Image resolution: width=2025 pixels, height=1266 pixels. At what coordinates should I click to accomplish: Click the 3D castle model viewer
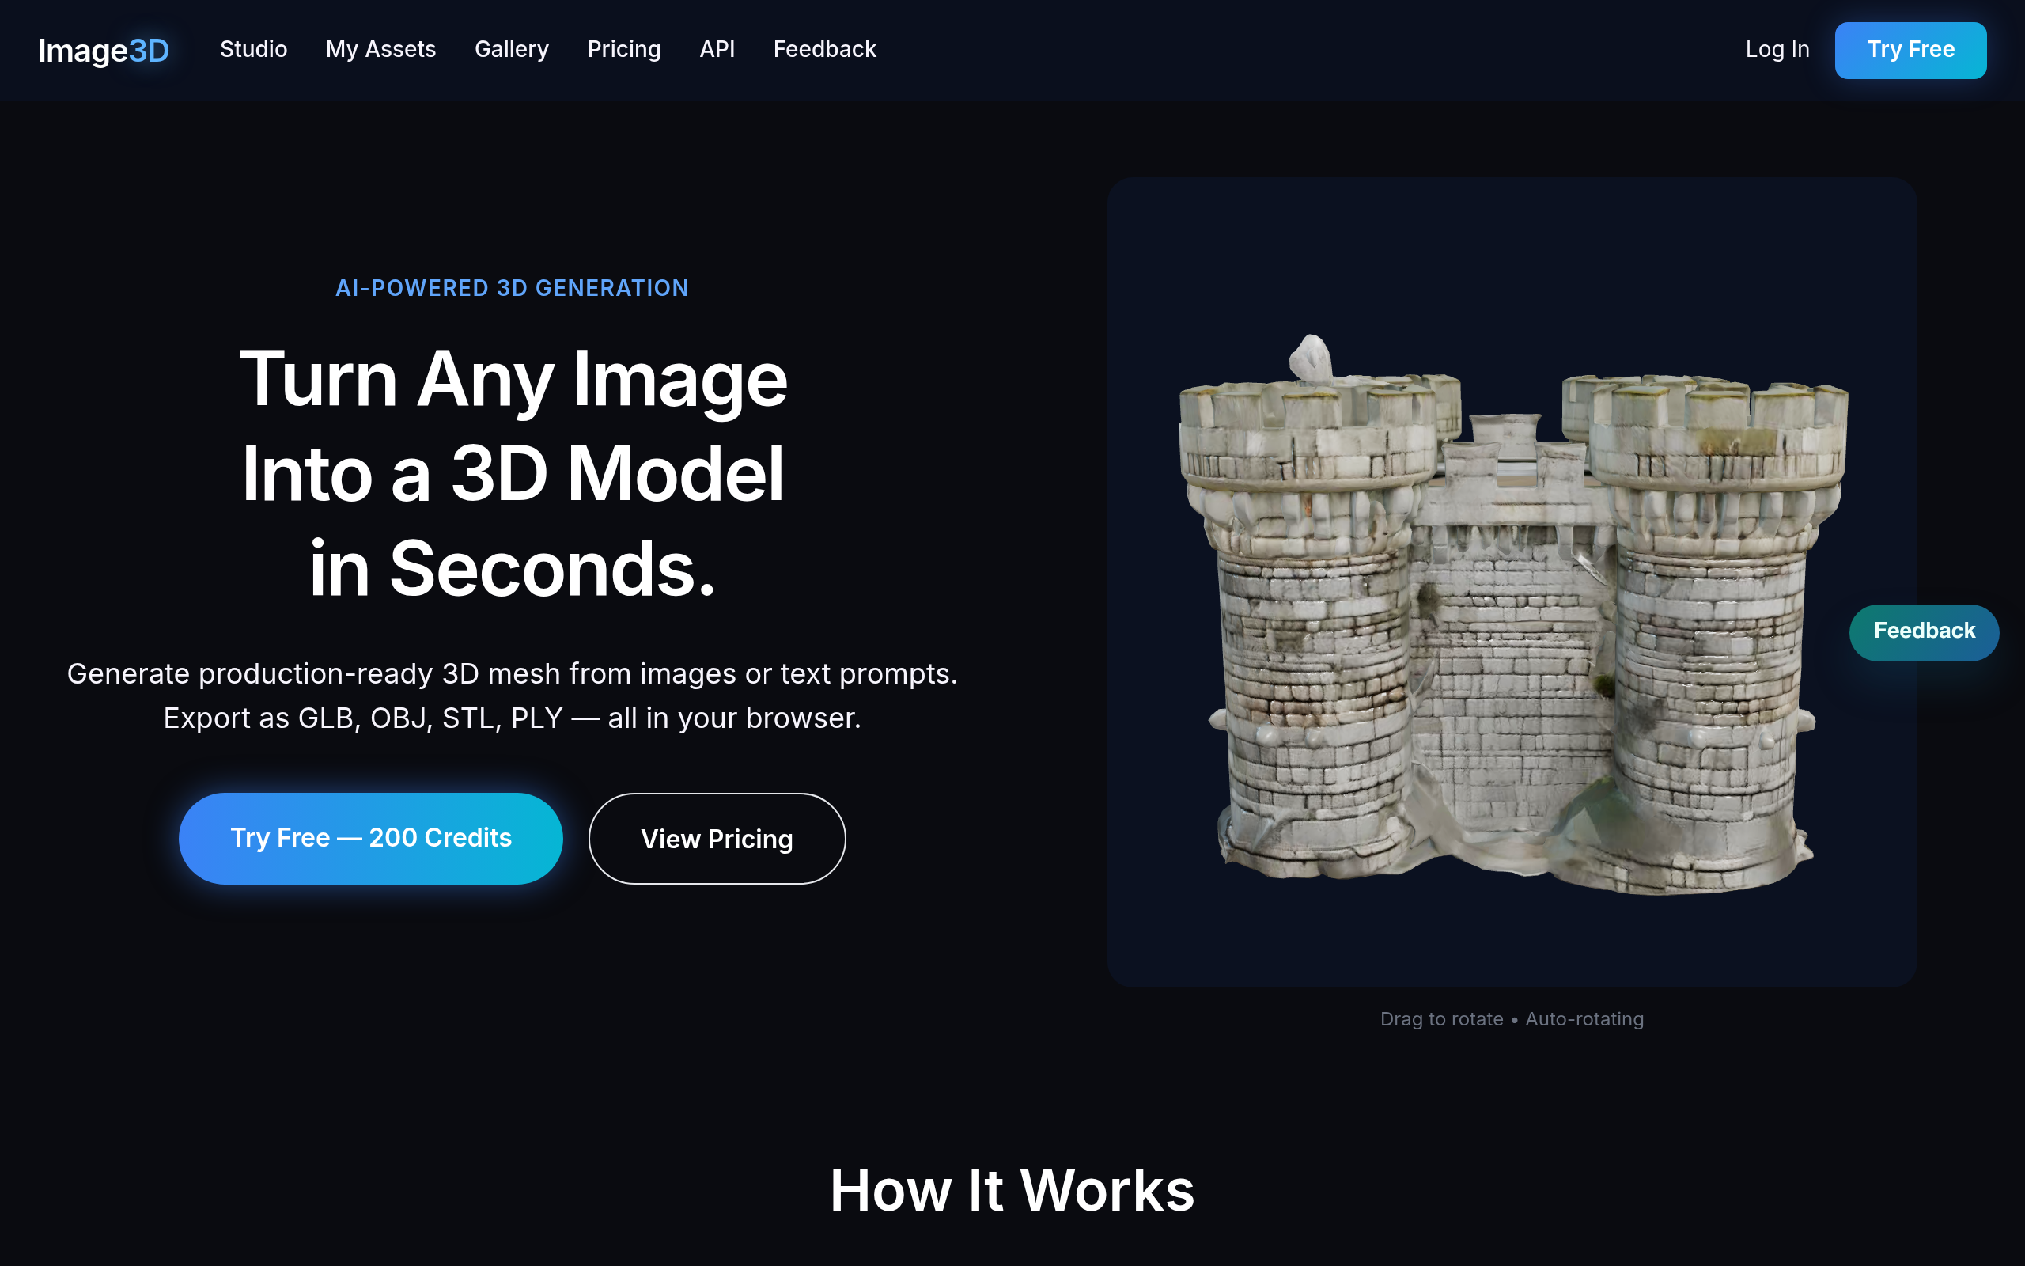point(1512,582)
